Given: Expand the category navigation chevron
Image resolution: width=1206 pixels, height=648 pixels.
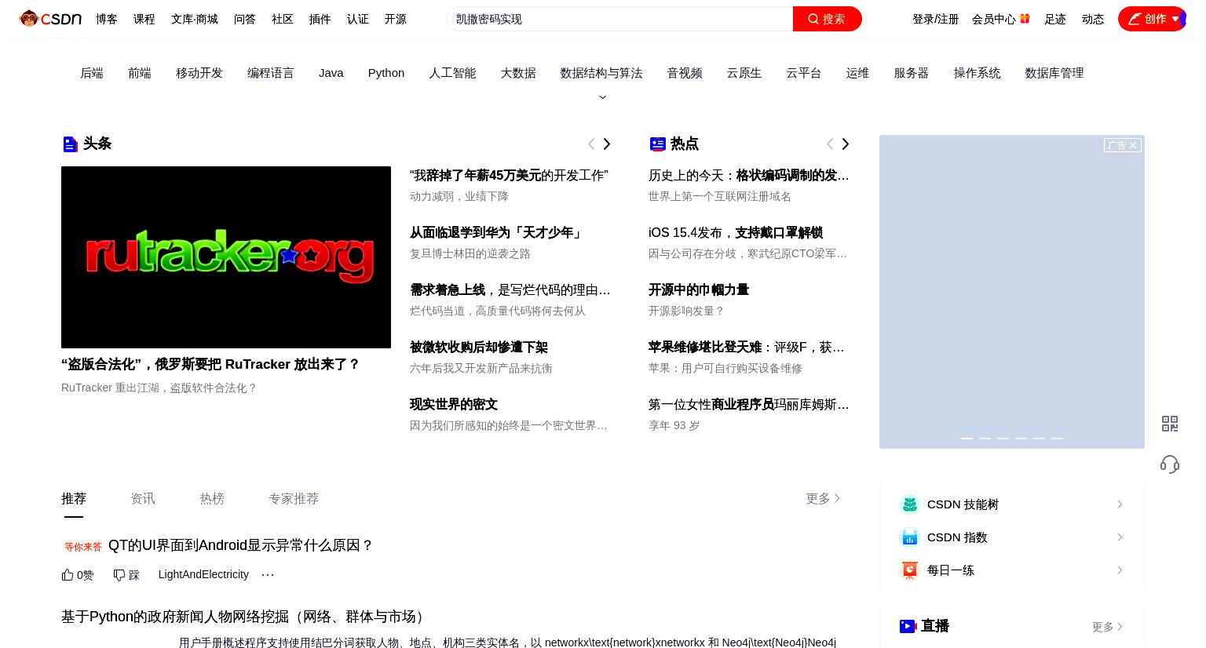Looking at the screenshot, I should click(603, 97).
